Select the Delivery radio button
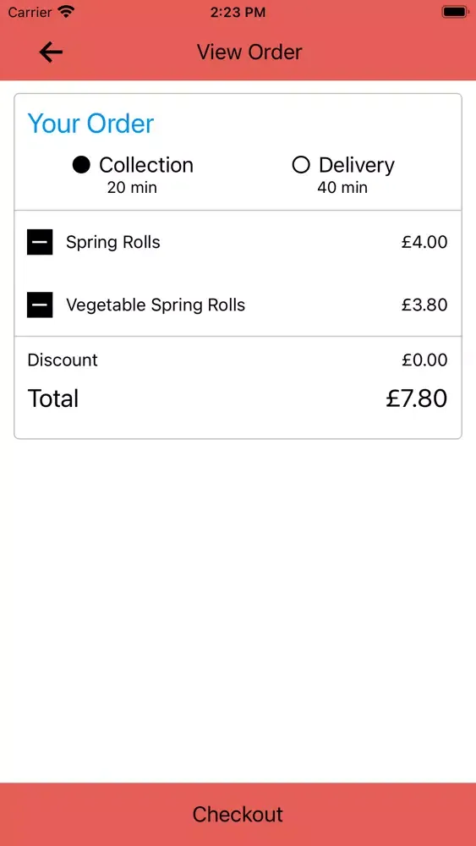Viewport: 476px width, 846px height. click(x=301, y=165)
